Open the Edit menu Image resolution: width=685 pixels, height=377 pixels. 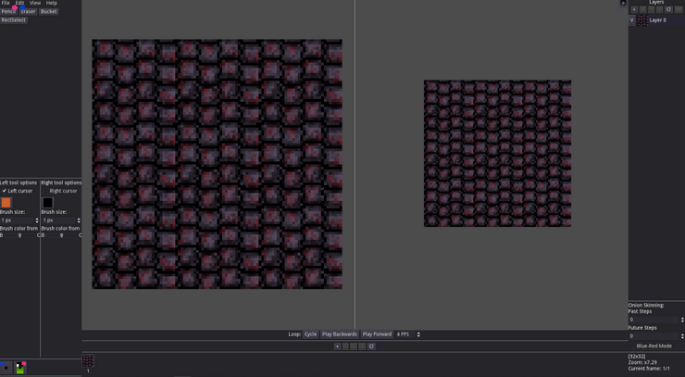click(19, 3)
